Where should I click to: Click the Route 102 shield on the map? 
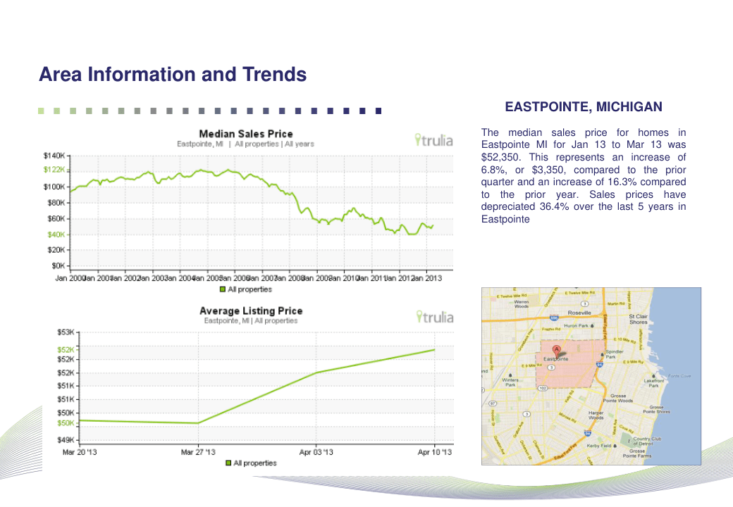click(542, 387)
